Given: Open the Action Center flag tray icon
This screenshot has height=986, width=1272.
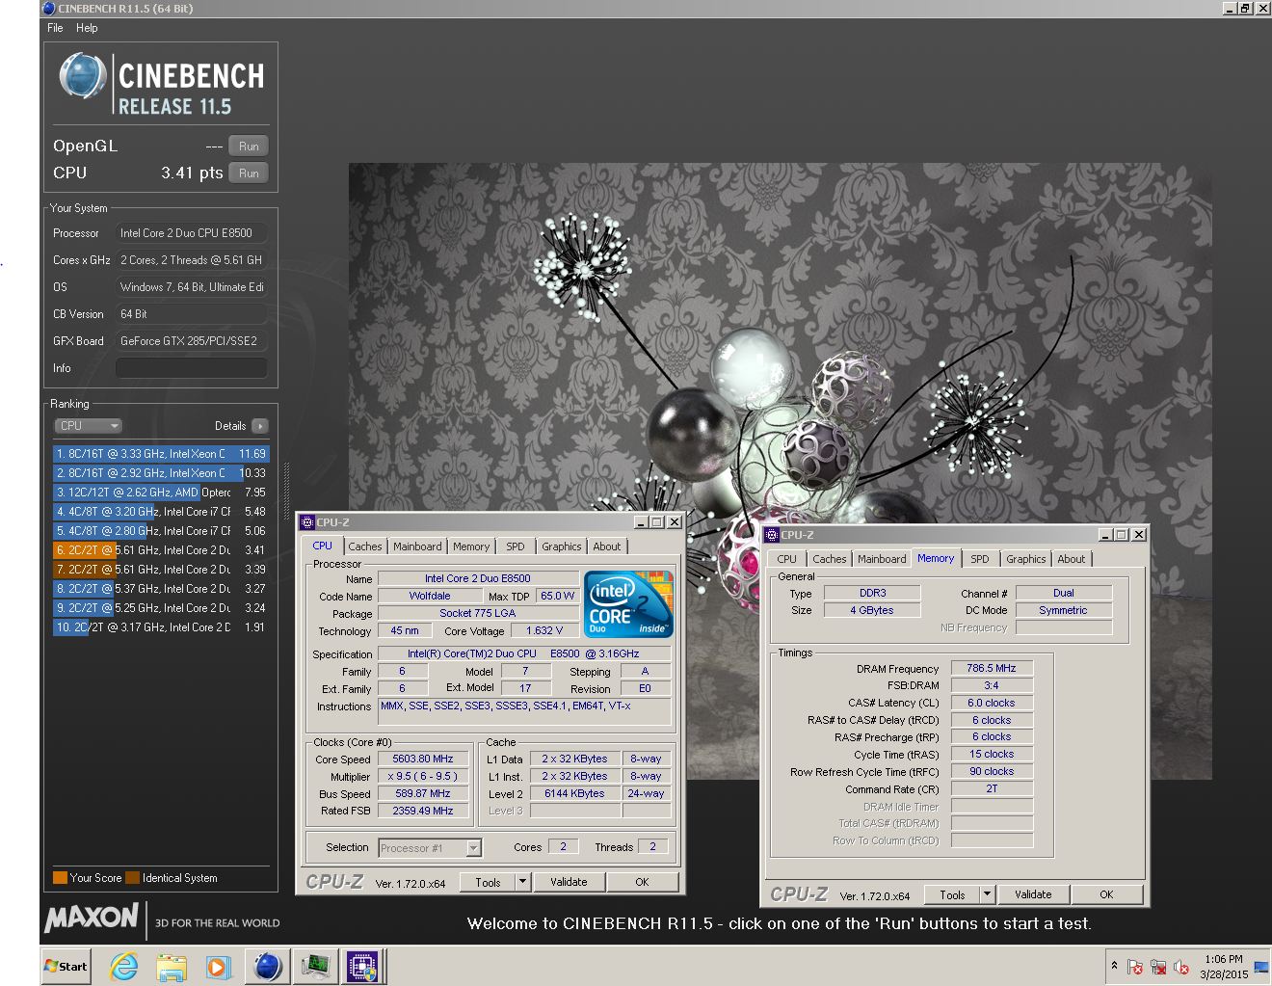Looking at the screenshot, I should tap(1135, 968).
